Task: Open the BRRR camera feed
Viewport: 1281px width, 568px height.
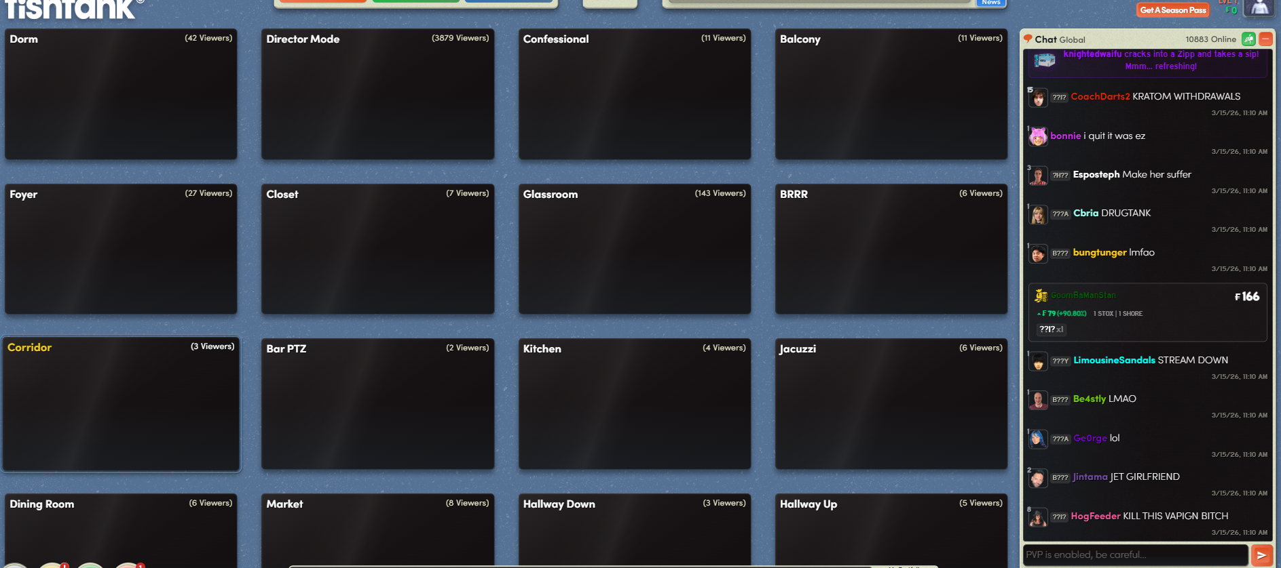Action: pos(891,249)
